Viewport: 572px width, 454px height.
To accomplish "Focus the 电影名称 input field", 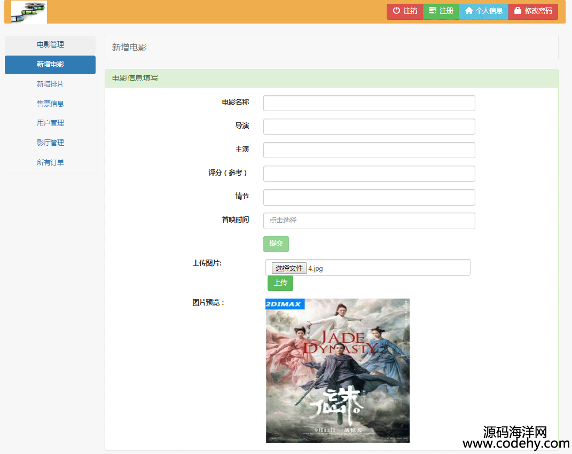I will [x=369, y=103].
